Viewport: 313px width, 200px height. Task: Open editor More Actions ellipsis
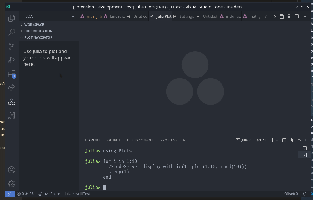[304, 17]
